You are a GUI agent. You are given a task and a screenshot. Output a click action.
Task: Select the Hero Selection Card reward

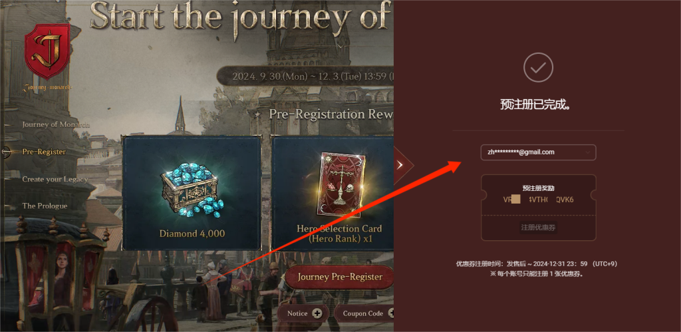pyautogui.click(x=333, y=193)
